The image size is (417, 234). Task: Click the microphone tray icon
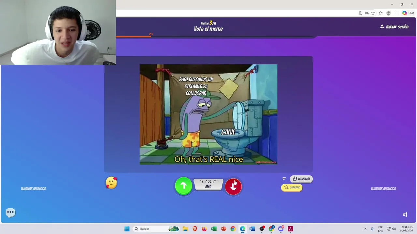[x=372, y=229]
